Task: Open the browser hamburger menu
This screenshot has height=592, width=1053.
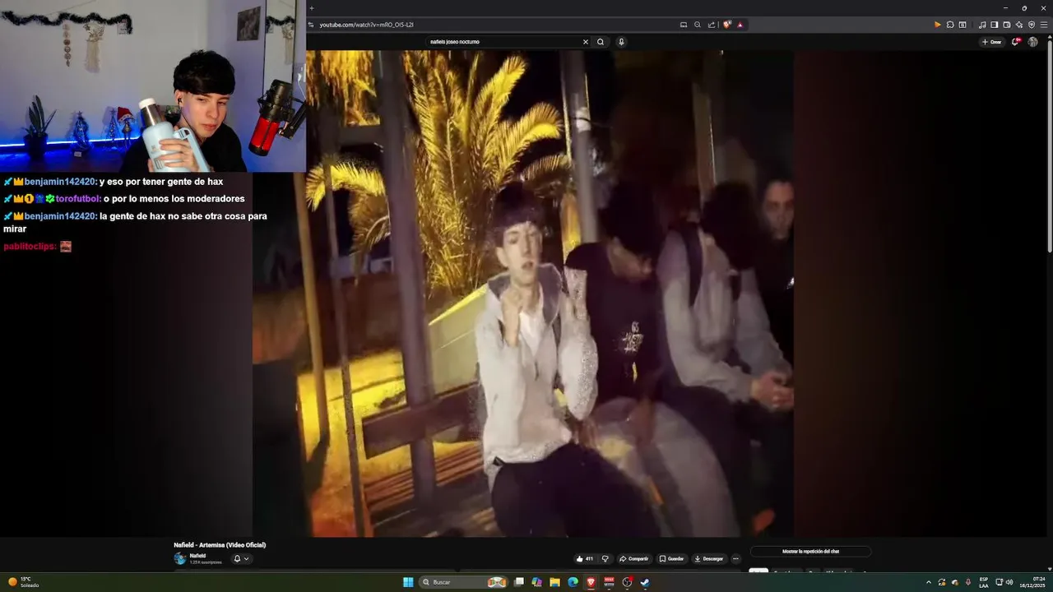Action: coord(1044,25)
